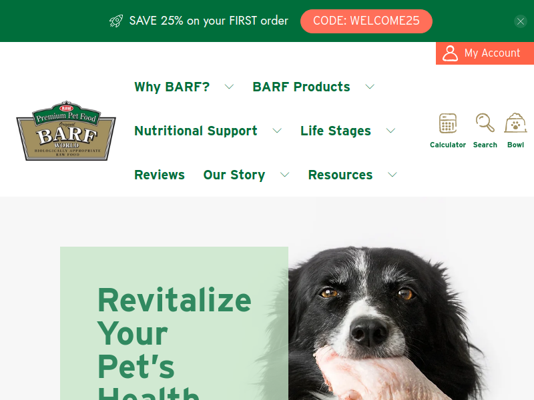The height and width of the screenshot is (400, 534).
Task: Expand the Our Story chevron
Action: click(x=285, y=175)
